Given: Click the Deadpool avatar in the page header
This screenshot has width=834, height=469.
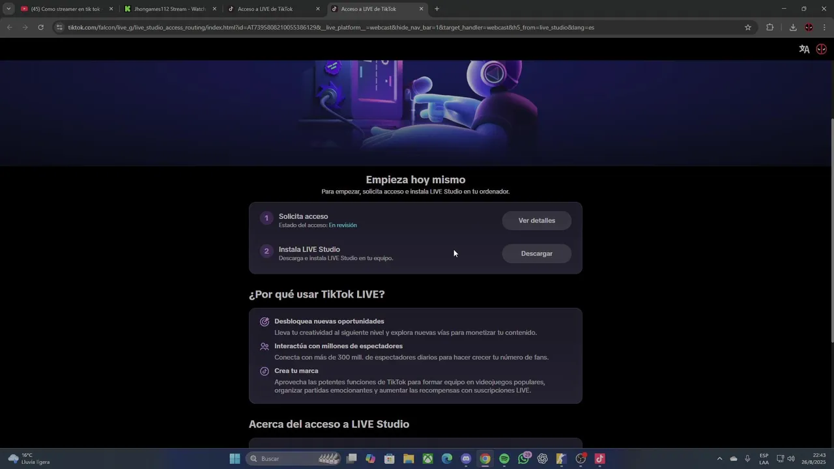Looking at the screenshot, I should [x=821, y=49].
